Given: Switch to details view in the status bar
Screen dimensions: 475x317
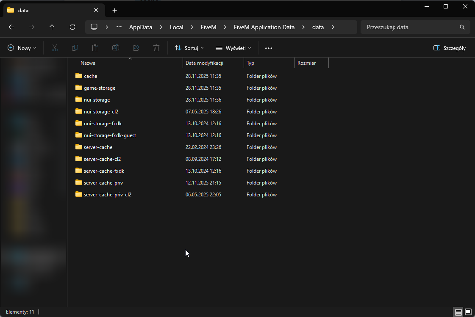Looking at the screenshot, I should pyautogui.click(x=458, y=312).
